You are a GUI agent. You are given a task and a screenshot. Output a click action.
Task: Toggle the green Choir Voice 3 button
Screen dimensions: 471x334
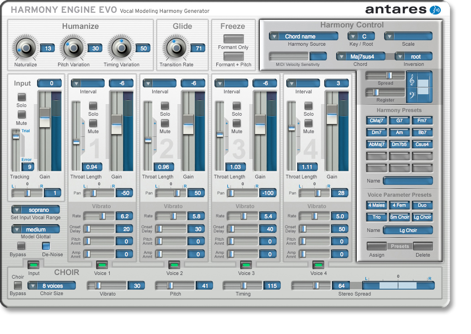(246, 265)
